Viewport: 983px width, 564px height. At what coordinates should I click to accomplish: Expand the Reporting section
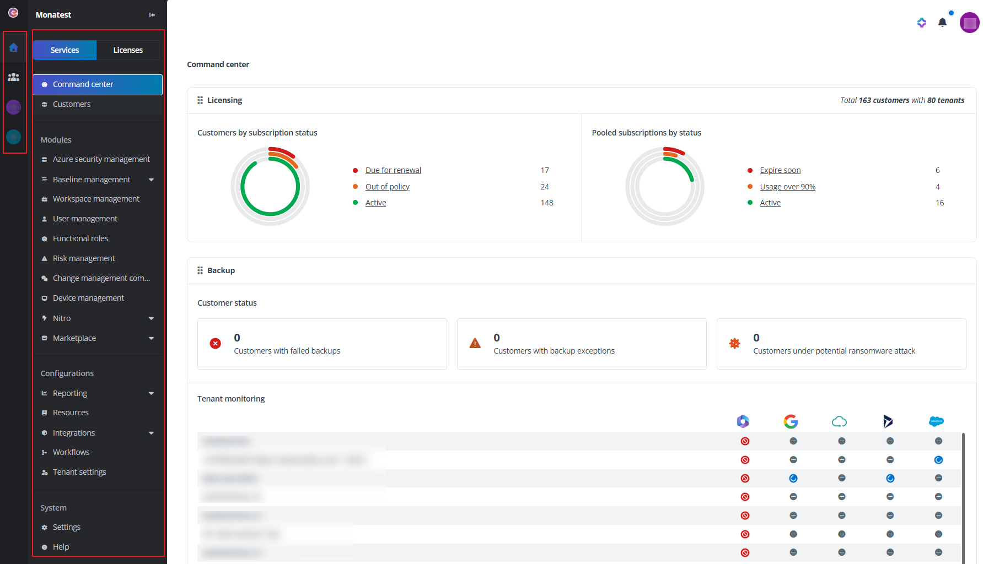point(151,393)
